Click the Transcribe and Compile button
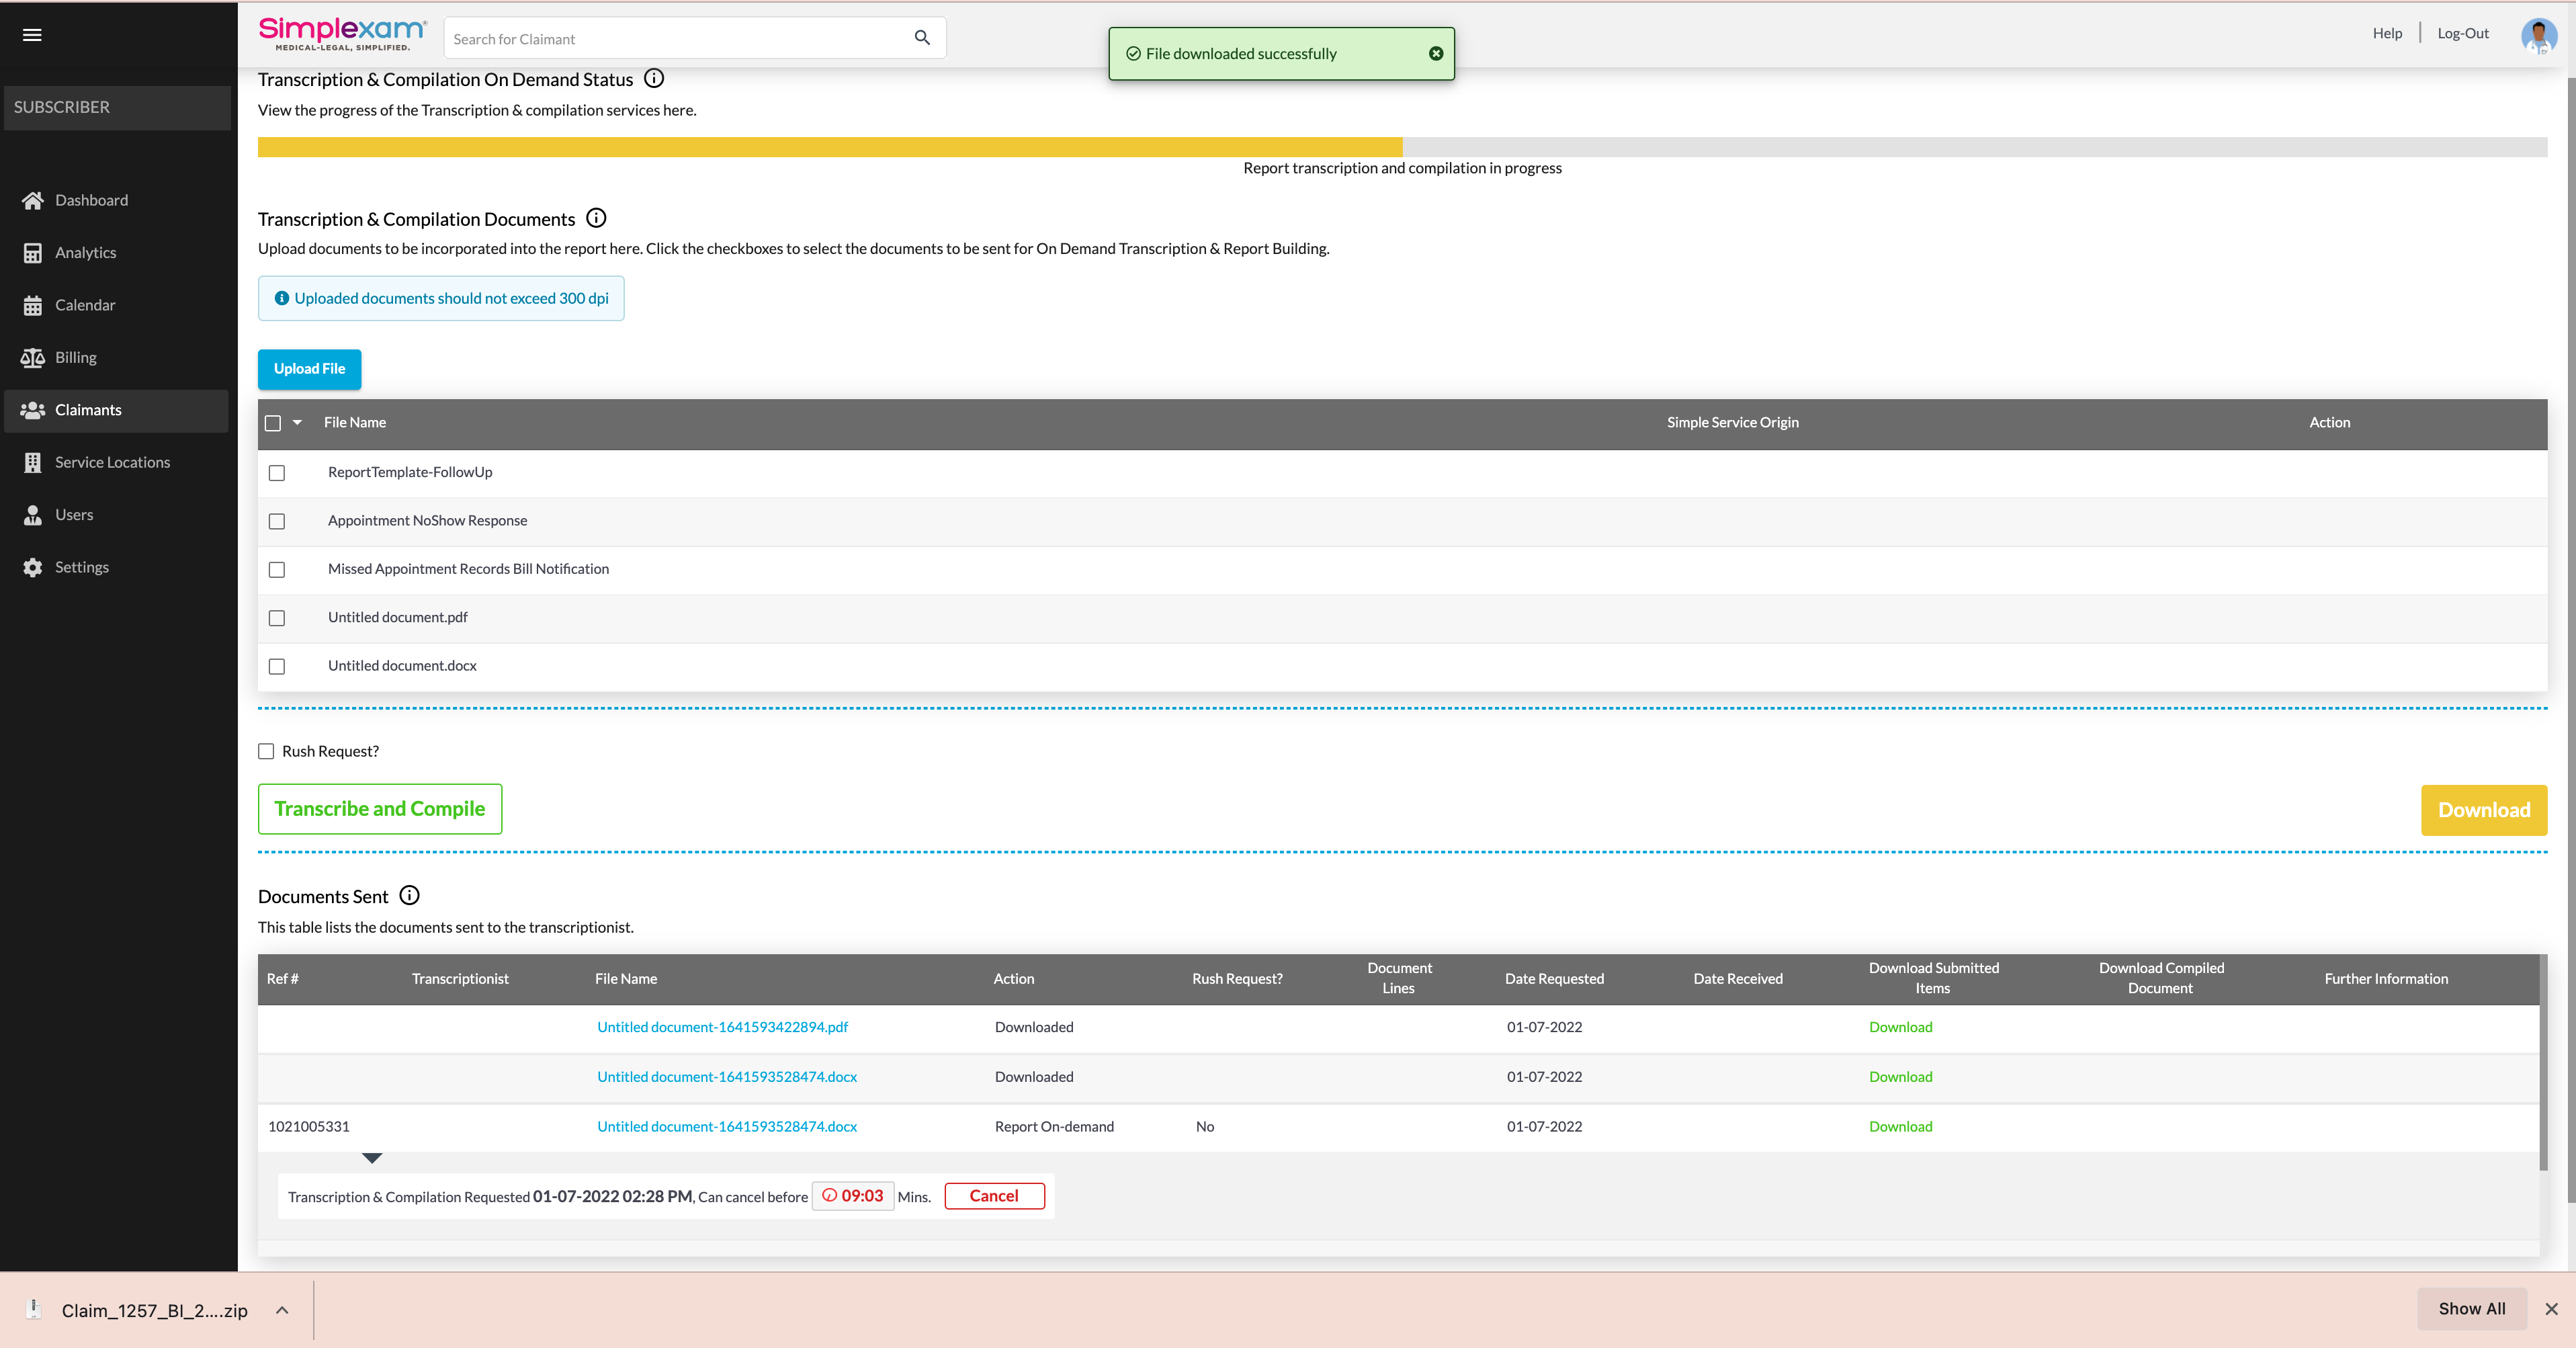This screenshot has height=1348, width=2576. pos(380,809)
